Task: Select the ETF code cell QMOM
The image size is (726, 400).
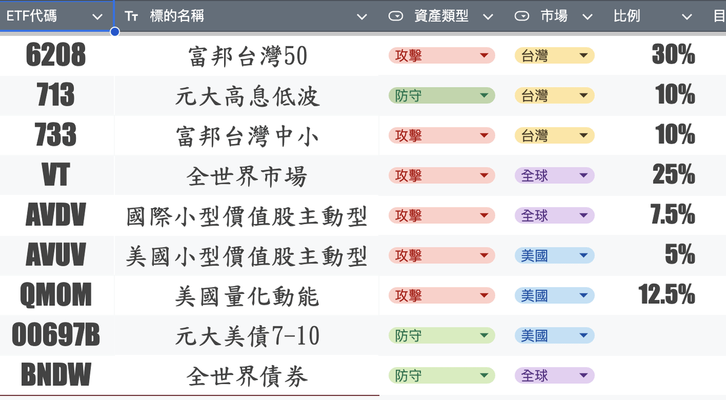Action: (x=57, y=296)
